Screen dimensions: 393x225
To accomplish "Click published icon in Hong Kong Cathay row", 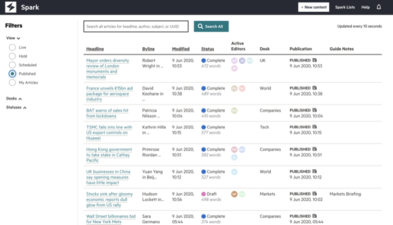I will (314, 149).
